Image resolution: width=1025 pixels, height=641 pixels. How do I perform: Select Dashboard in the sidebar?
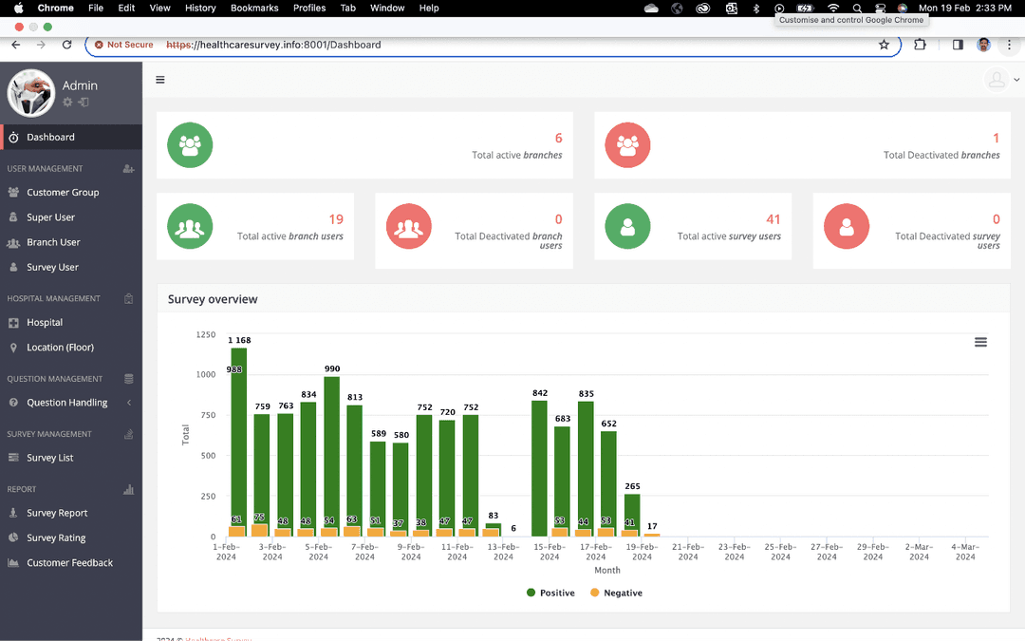coord(50,137)
